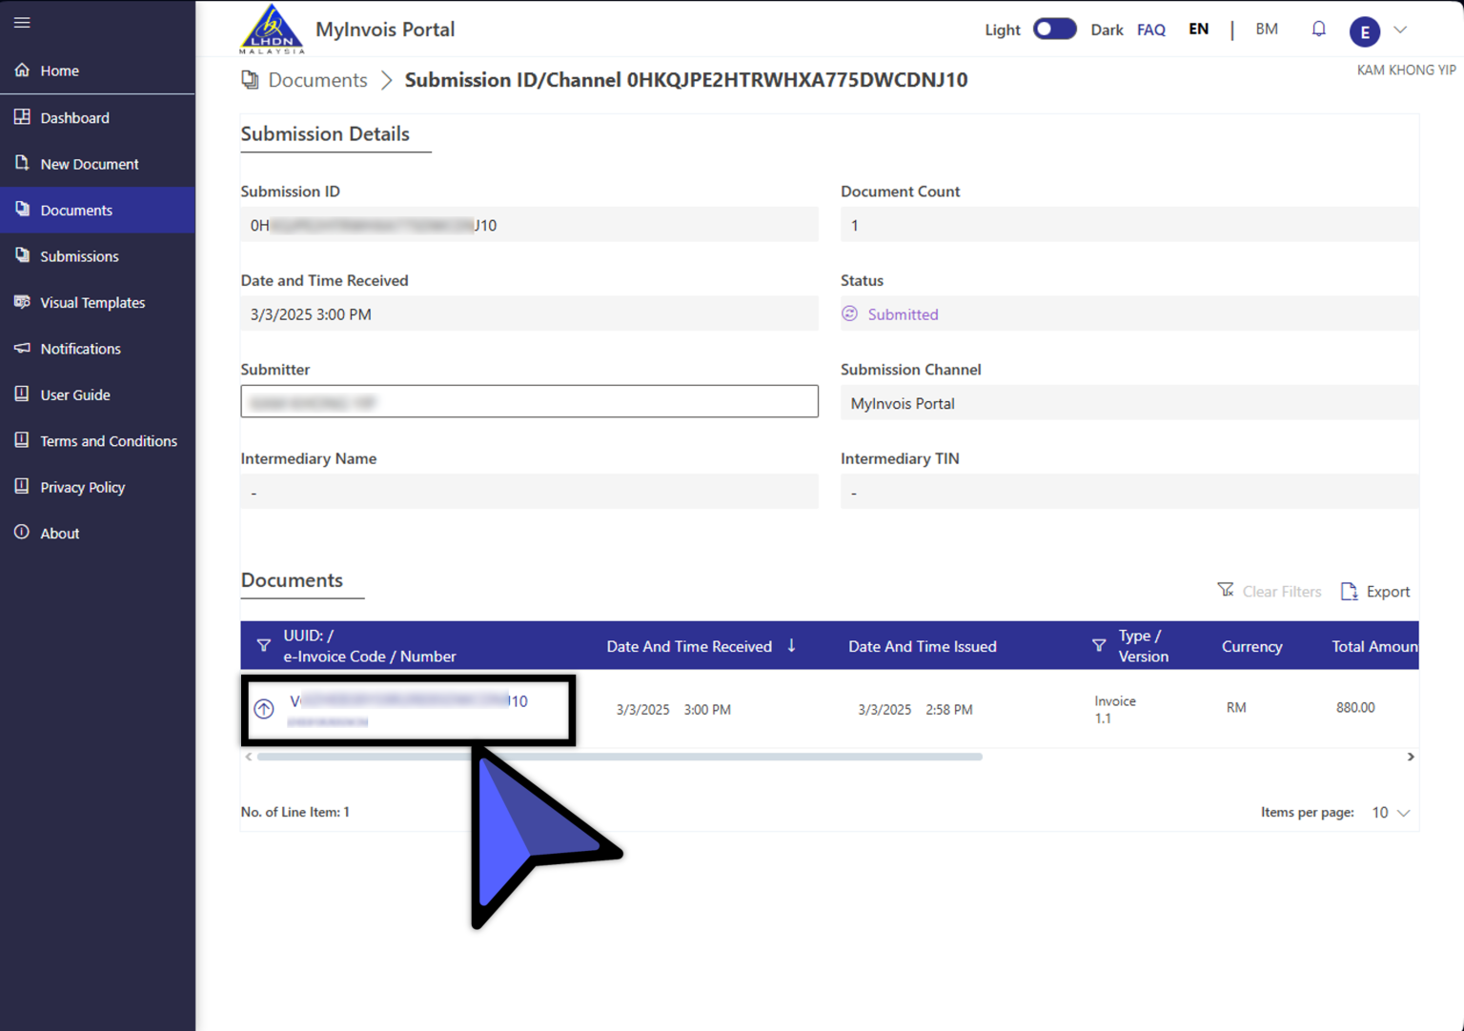The image size is (1464, 1031).
Task: Open Visual Templates from the sidebar
Action: click(92, 302)
